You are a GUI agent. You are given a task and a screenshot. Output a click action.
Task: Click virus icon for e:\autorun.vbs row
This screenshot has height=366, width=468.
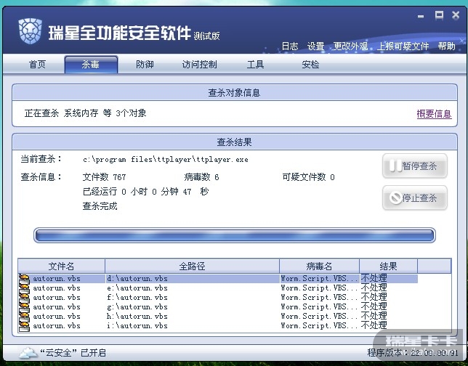24,288
